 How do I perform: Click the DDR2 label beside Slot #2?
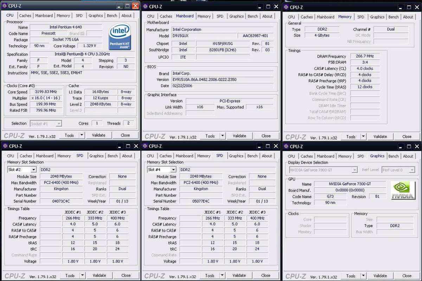coord(44,169)
